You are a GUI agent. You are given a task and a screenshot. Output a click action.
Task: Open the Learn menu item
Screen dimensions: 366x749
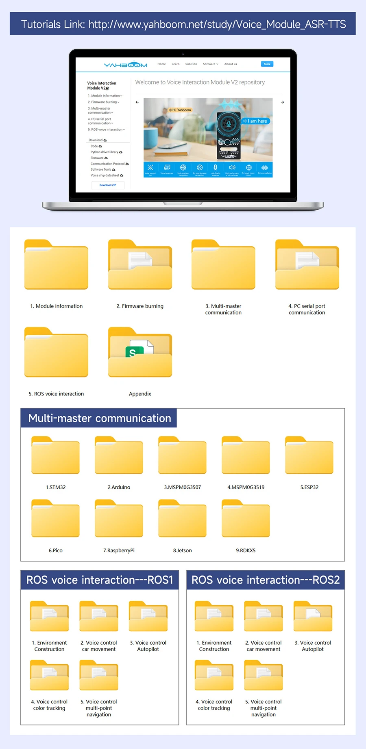point(176,64)
